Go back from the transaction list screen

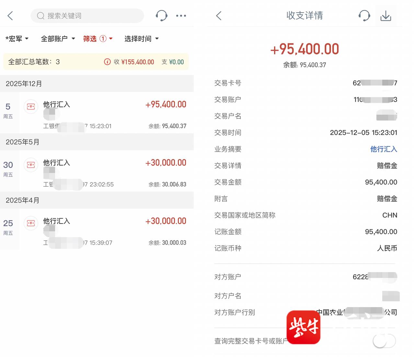(x=10, y=16)
